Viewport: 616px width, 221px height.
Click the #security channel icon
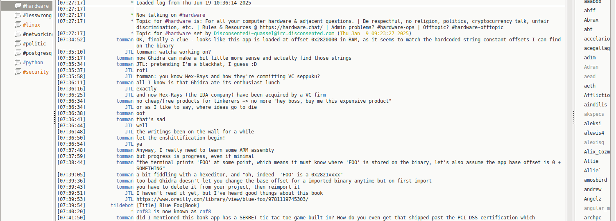(18, 72)
